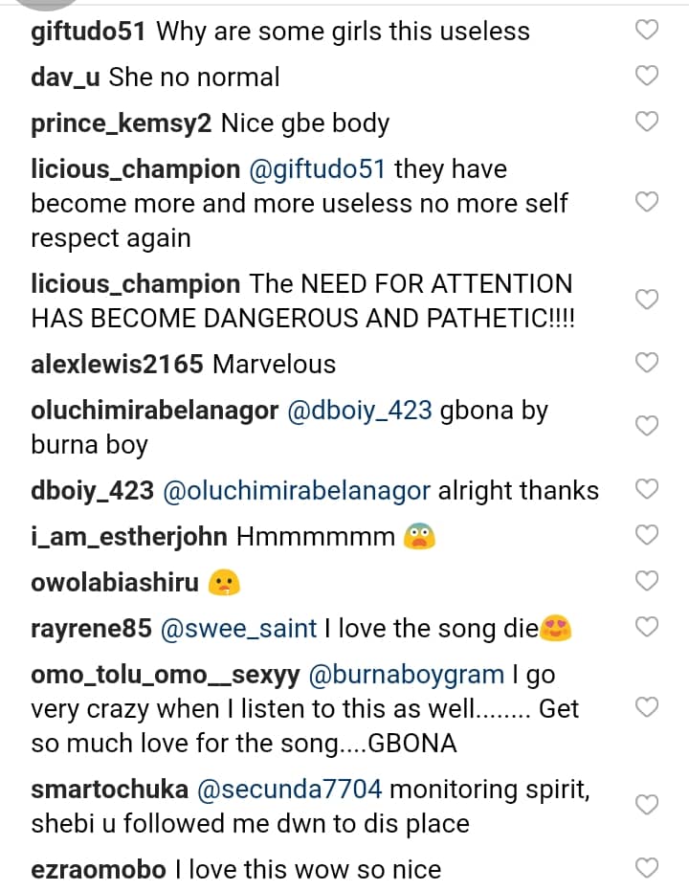Like alexlewis2165's 'Marvelous' comment
Image resolution: width=689 pixels, height=891 pixels.
647,363
